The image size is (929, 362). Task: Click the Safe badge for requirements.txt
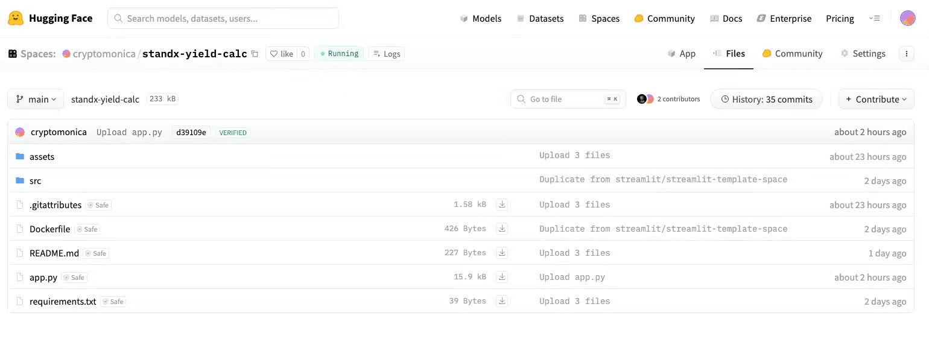pyautogui.click(x=113, y=302)
